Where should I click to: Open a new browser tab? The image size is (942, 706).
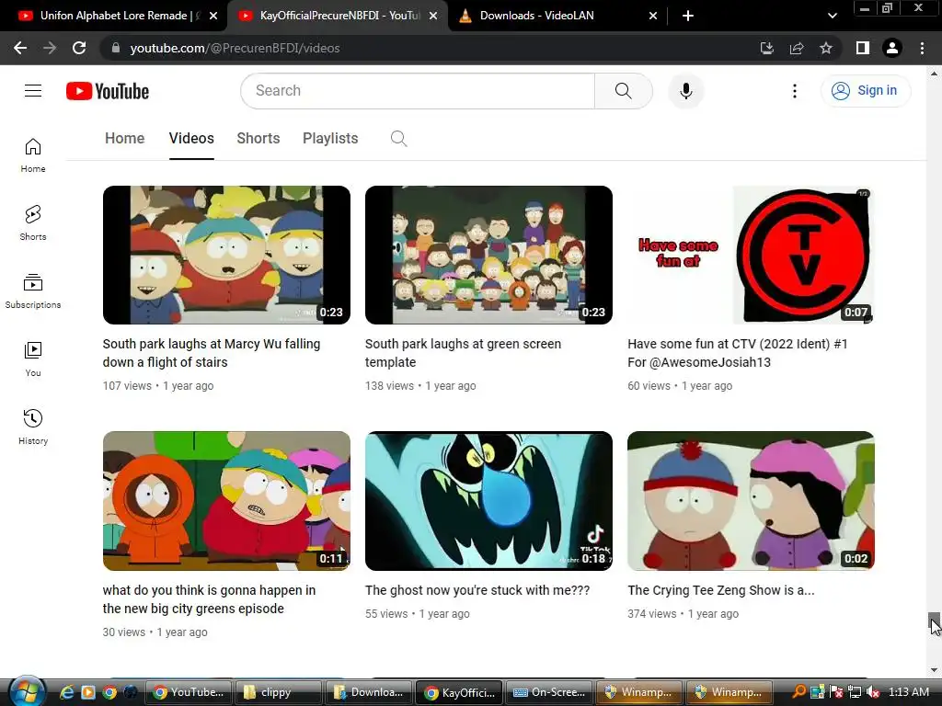pos(688,16)
